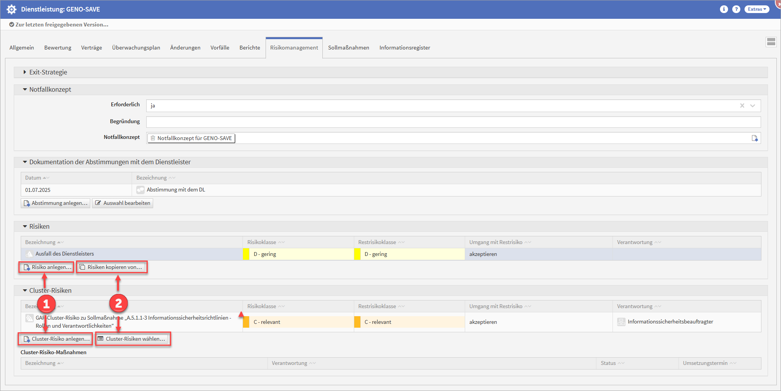Clear the Erforderlich field with X icon

742,106
